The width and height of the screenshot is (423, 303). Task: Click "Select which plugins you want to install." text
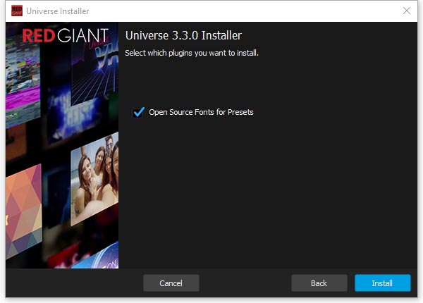(x=192, y=53)
